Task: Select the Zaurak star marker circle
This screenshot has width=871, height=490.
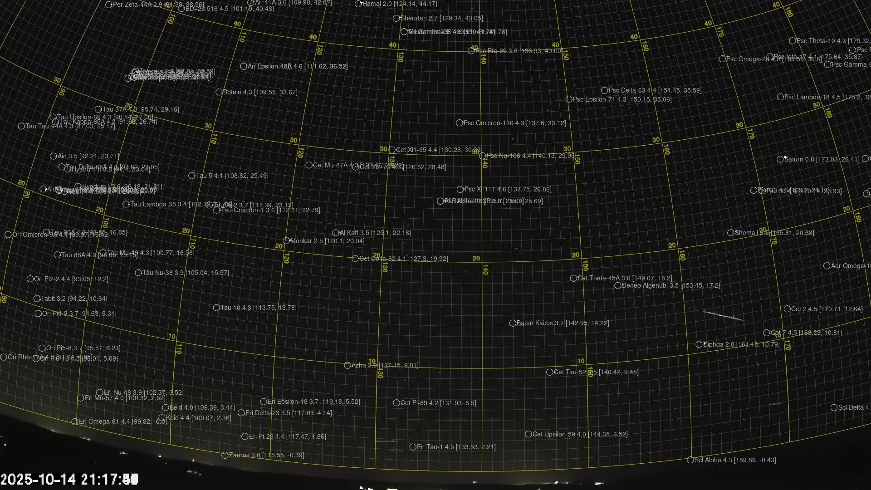Action: [x=225, y=455]
